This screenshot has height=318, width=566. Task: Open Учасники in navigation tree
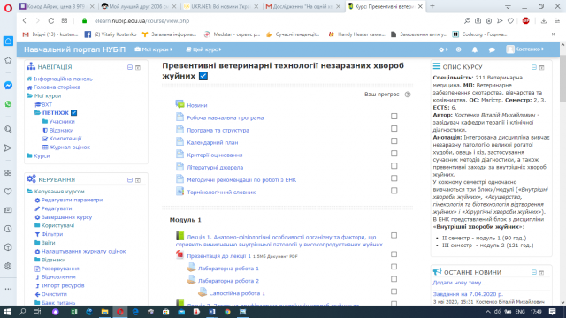[x=62, y=122]
